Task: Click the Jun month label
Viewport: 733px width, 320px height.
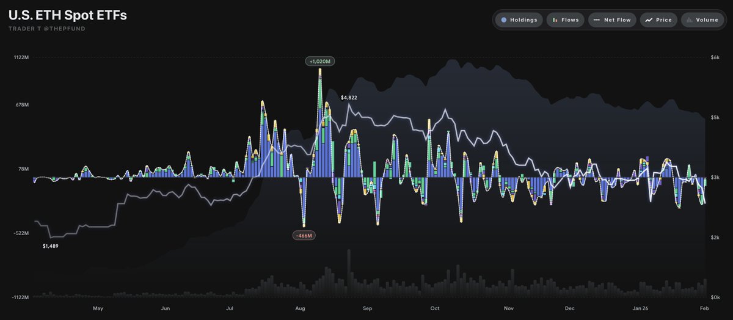Action: pyautogui.click(x=166, y=309)
